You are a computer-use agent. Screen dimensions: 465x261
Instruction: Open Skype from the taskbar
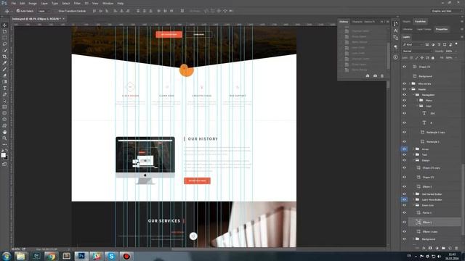click(111, 256)
